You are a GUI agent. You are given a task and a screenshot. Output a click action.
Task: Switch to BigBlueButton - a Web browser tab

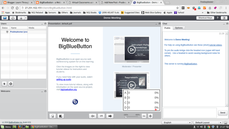[x=50, y=3]
